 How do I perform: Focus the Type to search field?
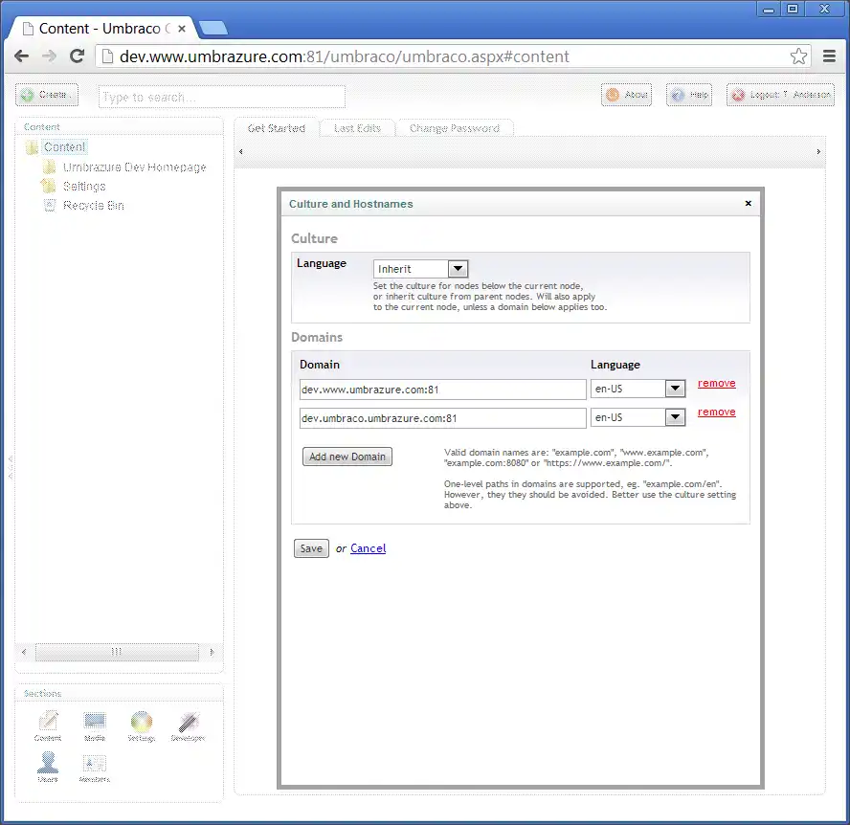[222, 97]
